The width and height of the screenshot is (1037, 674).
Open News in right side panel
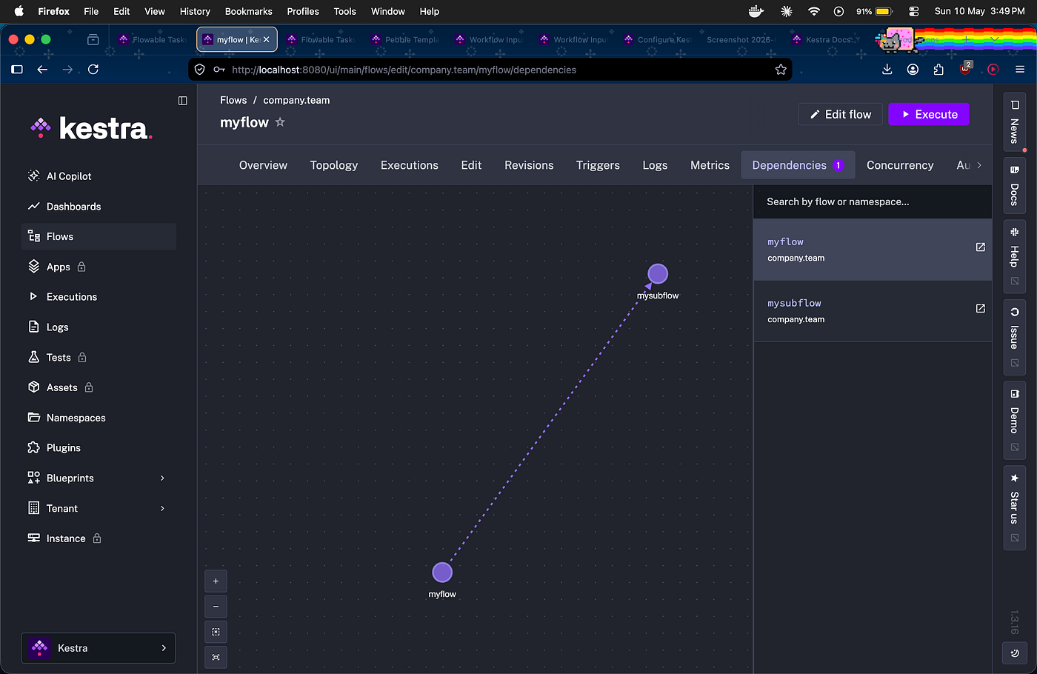tap(1014, 122)
